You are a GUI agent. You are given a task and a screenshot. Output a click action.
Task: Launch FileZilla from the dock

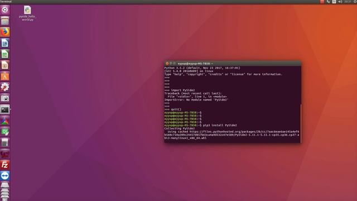(x=5, y=165)
